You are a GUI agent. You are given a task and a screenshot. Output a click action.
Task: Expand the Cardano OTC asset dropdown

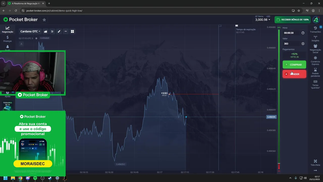tap(30, 31)
